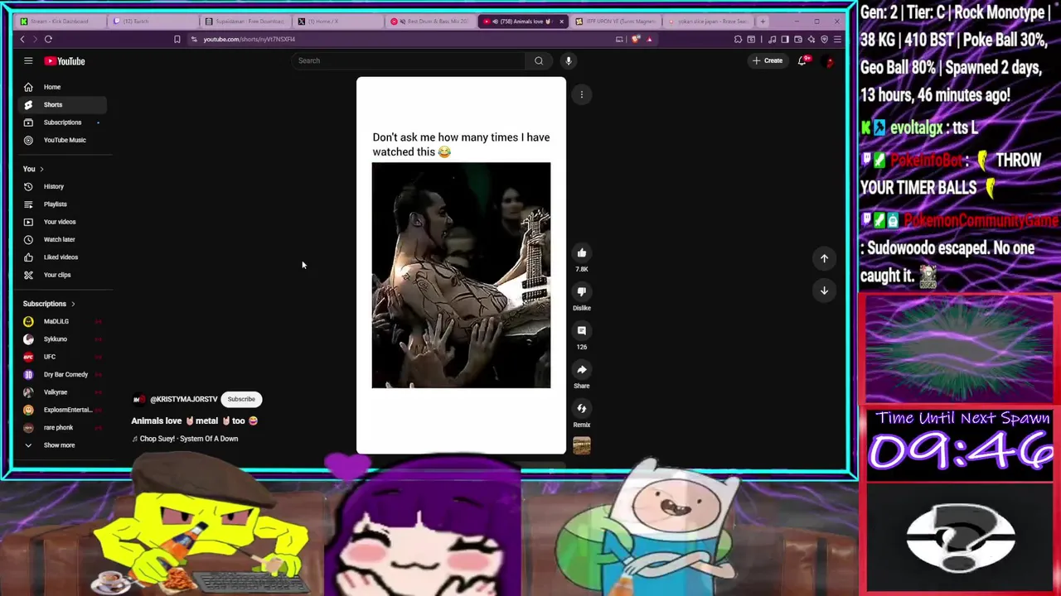Viewport: 1061px width, 596px height.
Task: Open the comments on the Short
Action: pyautogui.click(x=582, y=330)
